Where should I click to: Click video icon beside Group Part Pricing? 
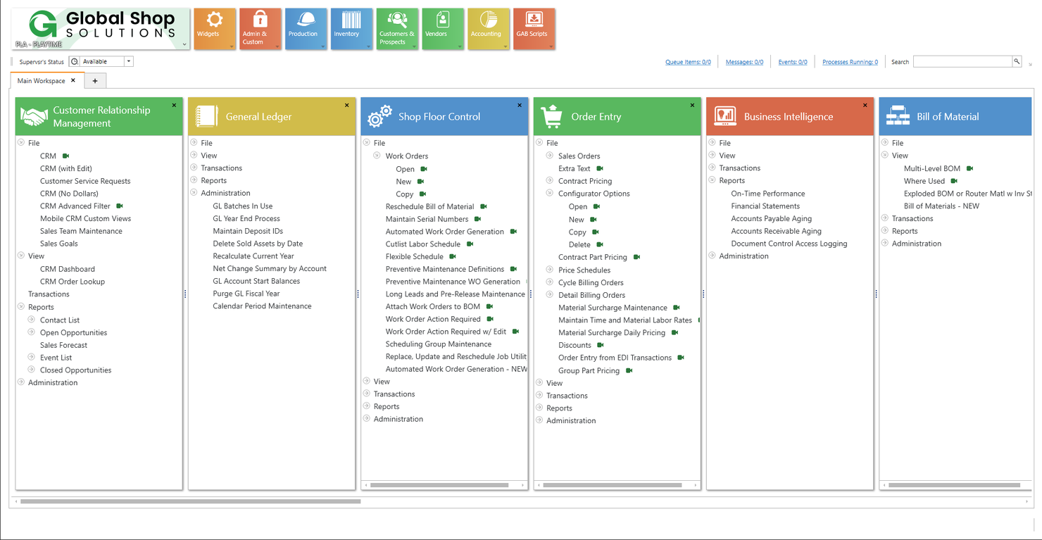(629, 370)
